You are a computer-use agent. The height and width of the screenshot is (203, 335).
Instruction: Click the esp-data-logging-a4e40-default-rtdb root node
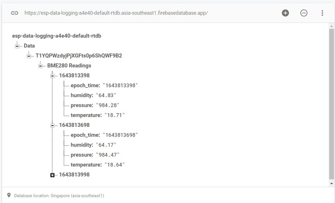pyautogui.click(x=56, y=36)
